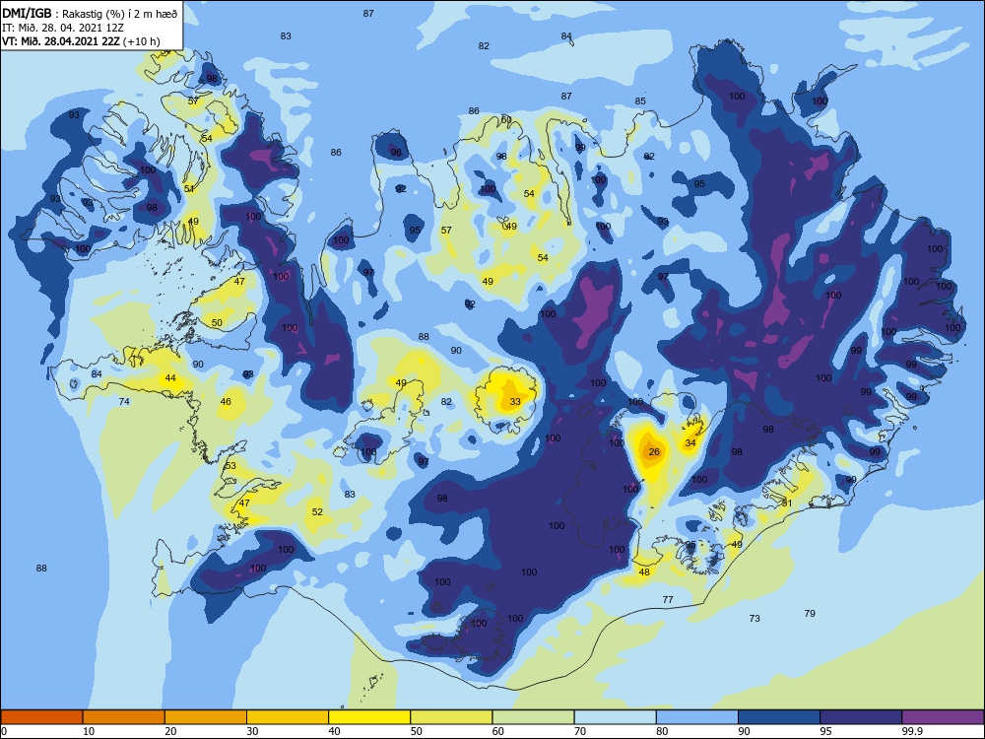Click the title text 'DMI/IGB : Rakastig (%) í 2 m hæð'

(x=90, y=14)
